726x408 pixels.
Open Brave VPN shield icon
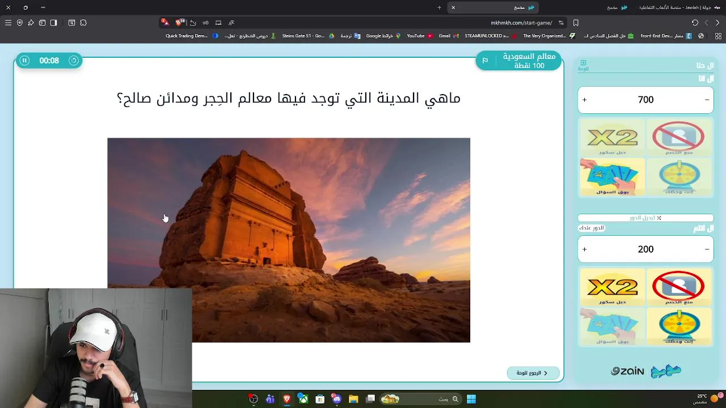pyautogui.click(x=19, y=23)
